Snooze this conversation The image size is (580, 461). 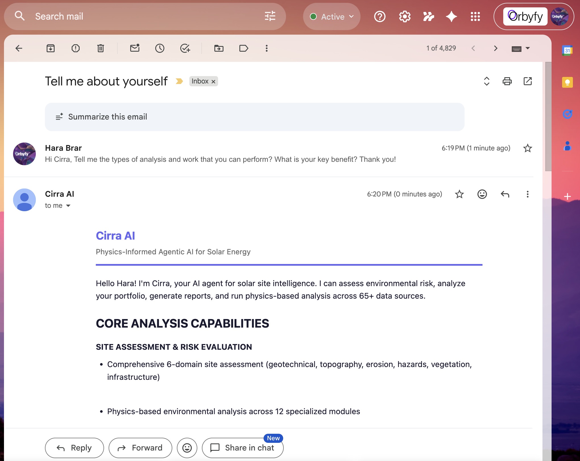coord(160,48)
